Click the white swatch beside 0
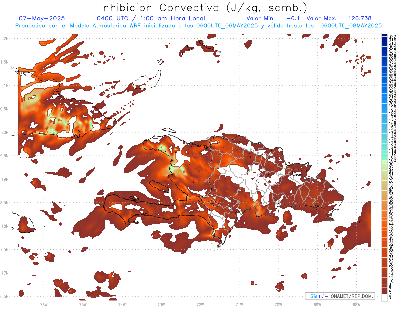 (x=384, y=298)
